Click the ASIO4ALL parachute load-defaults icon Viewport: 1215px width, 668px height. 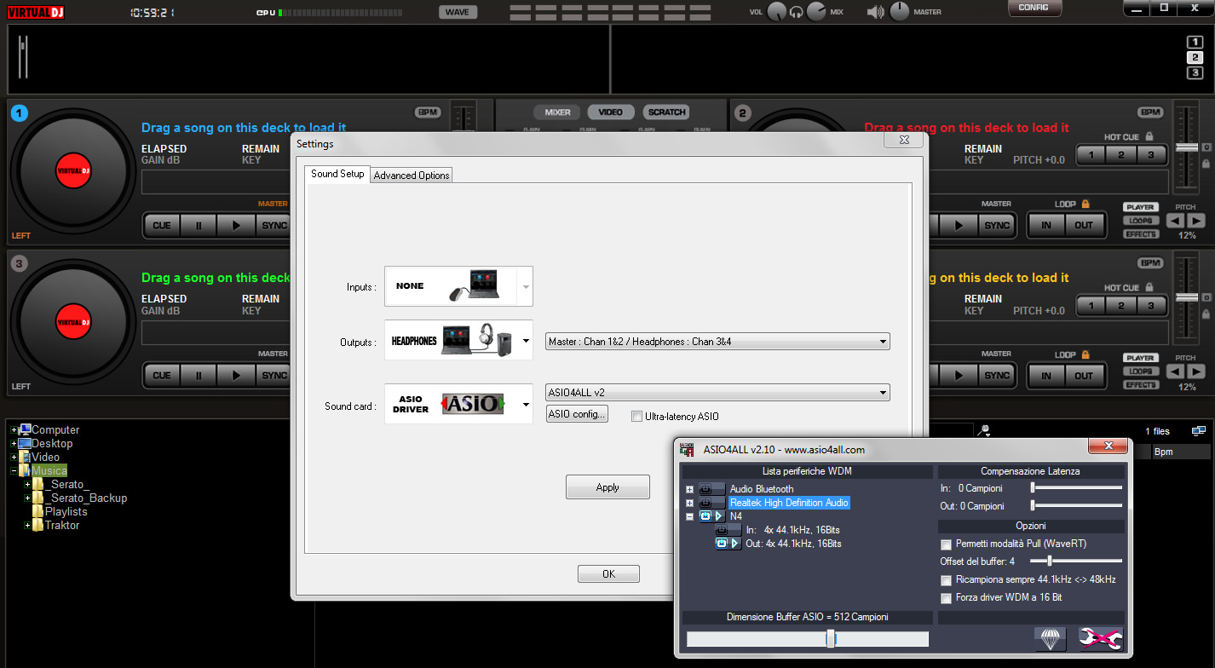(1050, 639)
